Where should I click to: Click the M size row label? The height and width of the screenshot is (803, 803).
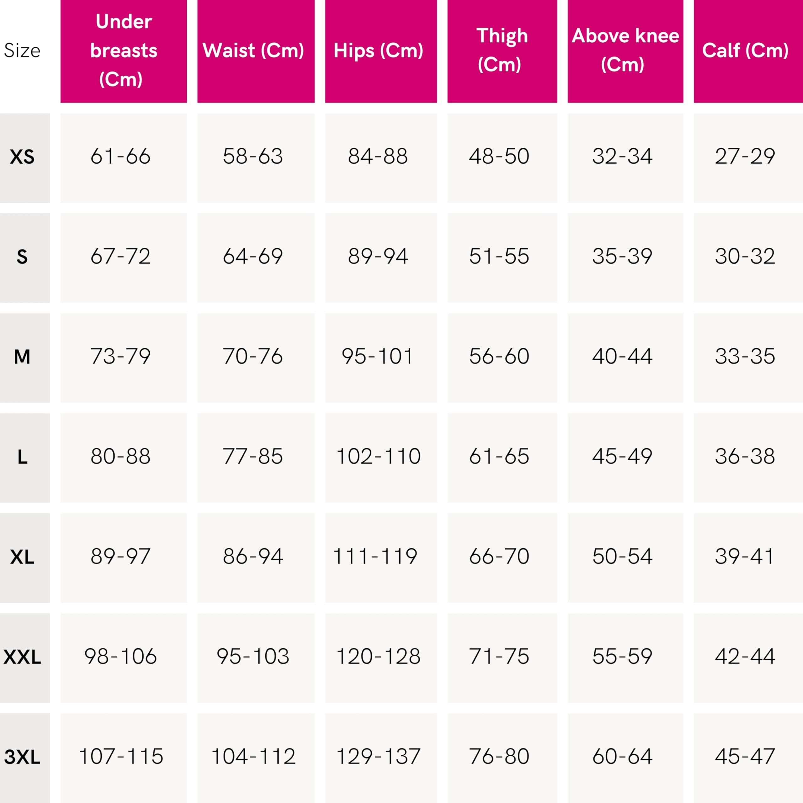click(23, 357)
